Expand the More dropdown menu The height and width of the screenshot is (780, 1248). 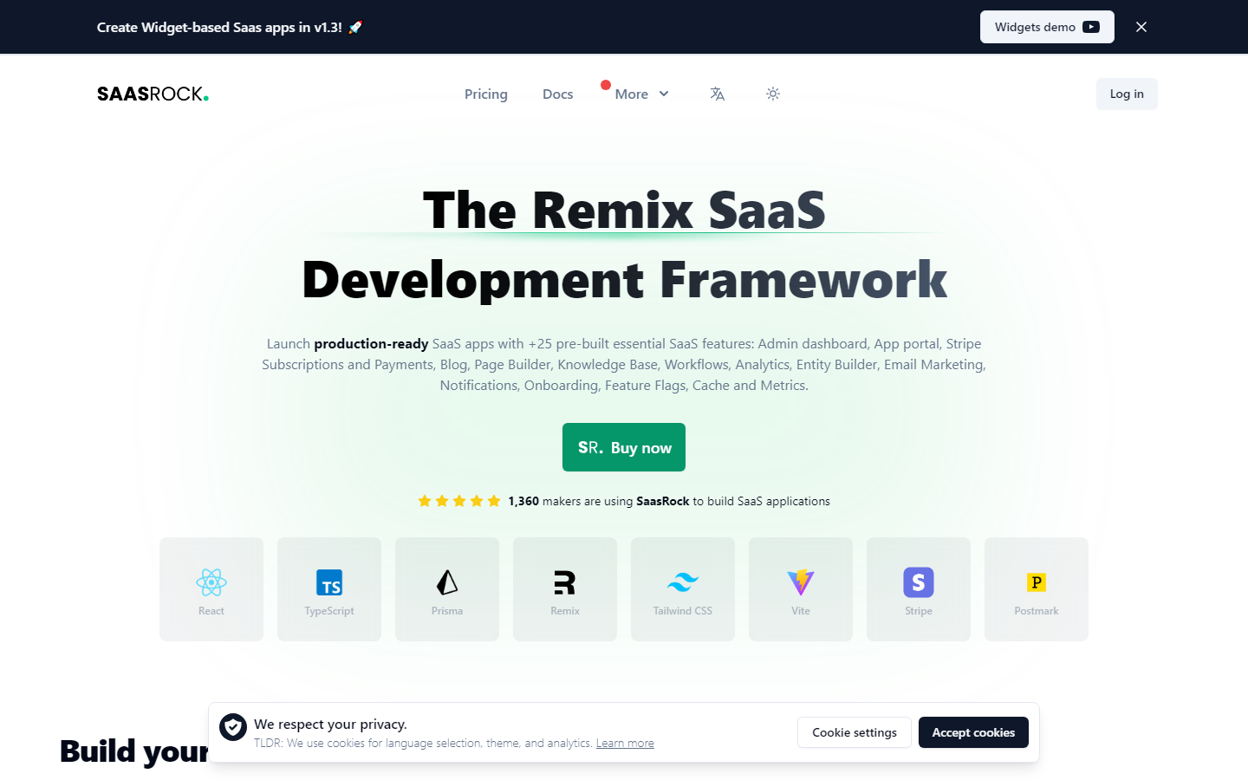pyautogui.click(x=641, y=94)
